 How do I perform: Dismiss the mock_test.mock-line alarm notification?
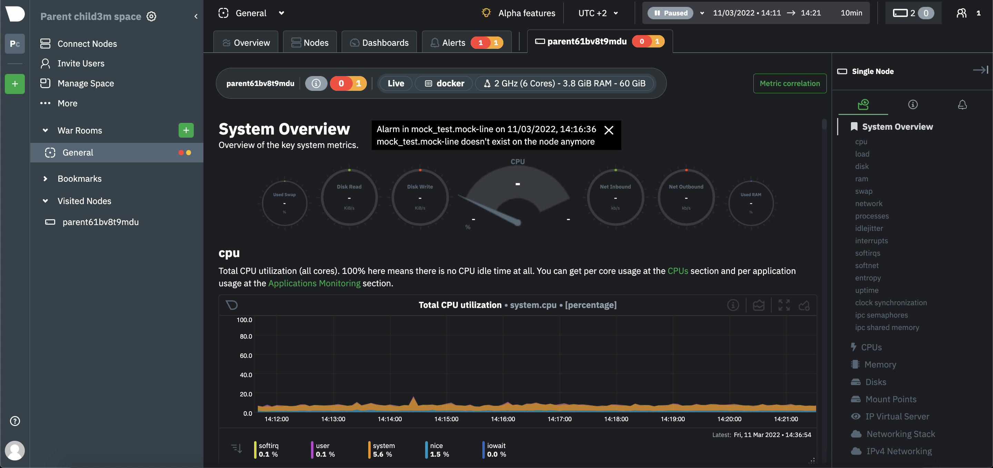609,130
